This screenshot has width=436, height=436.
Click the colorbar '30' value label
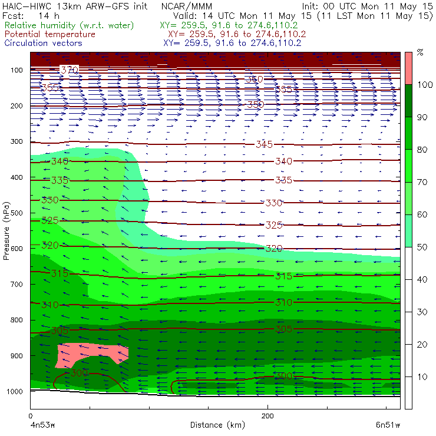422,312
